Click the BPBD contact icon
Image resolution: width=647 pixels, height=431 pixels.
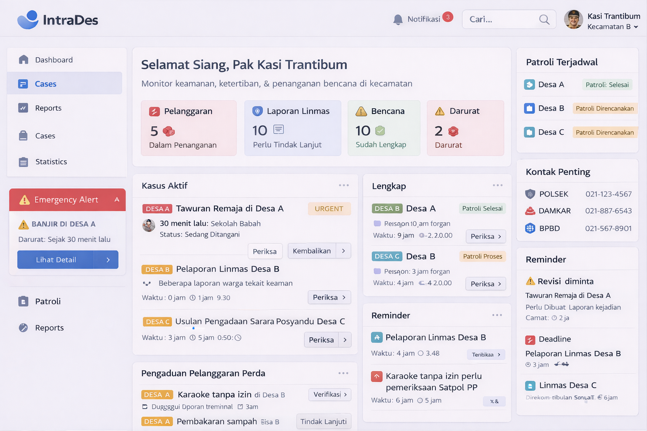(x=530, y=229)
